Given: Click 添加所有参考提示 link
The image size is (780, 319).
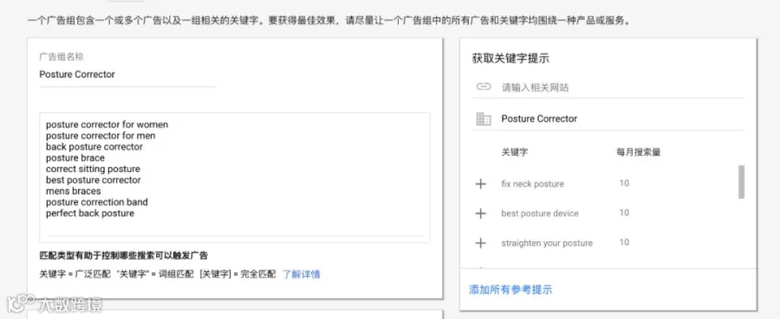Looking at the screenshot, I should click(510, 290).
